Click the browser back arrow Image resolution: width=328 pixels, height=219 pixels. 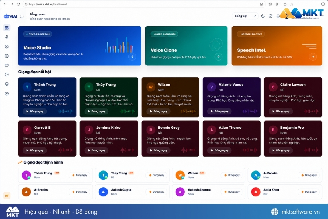(5, 4)
